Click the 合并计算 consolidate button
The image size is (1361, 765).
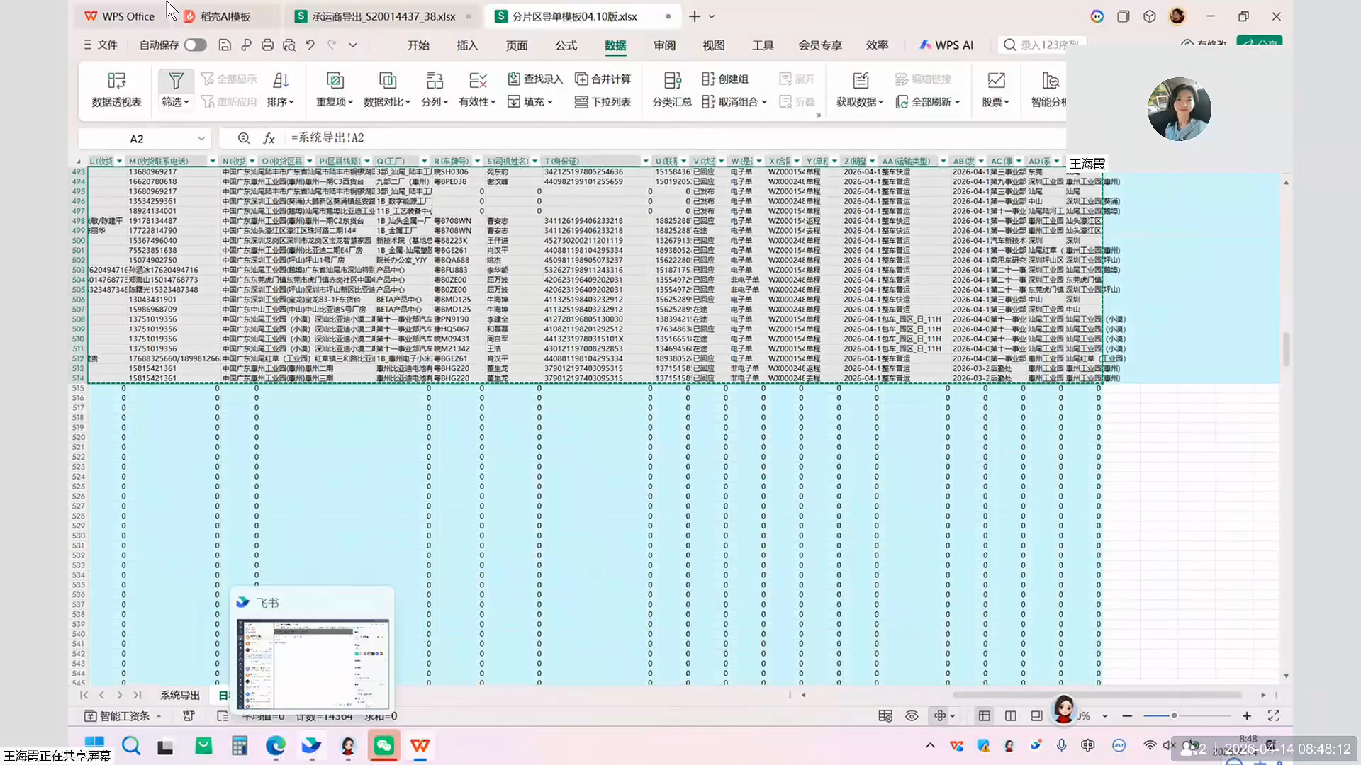603,79
